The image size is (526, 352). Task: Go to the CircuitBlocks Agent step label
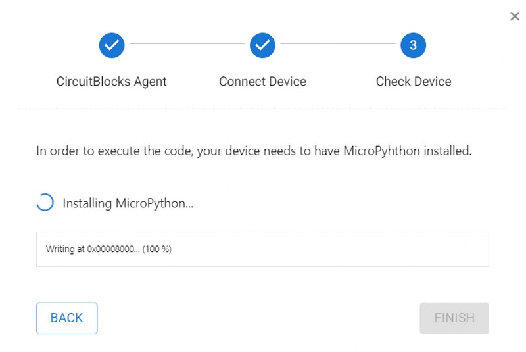tap(111, 82)
